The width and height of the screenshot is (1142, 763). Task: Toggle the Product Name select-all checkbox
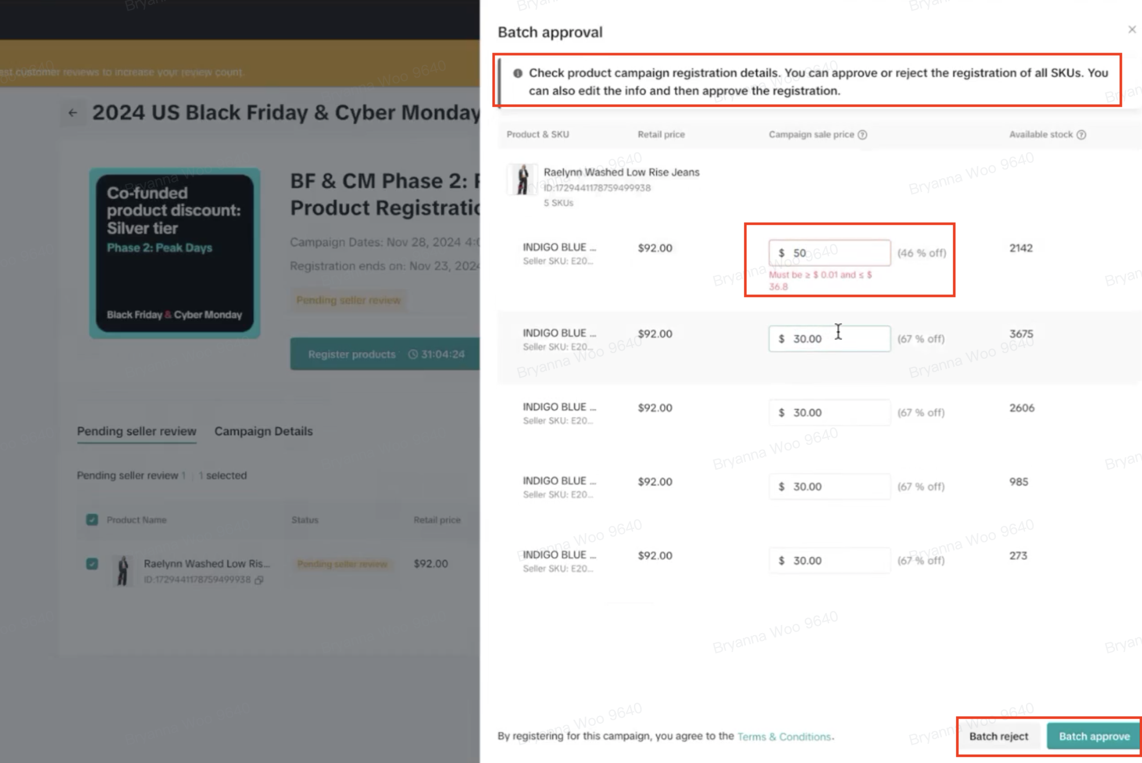point(92,520)
